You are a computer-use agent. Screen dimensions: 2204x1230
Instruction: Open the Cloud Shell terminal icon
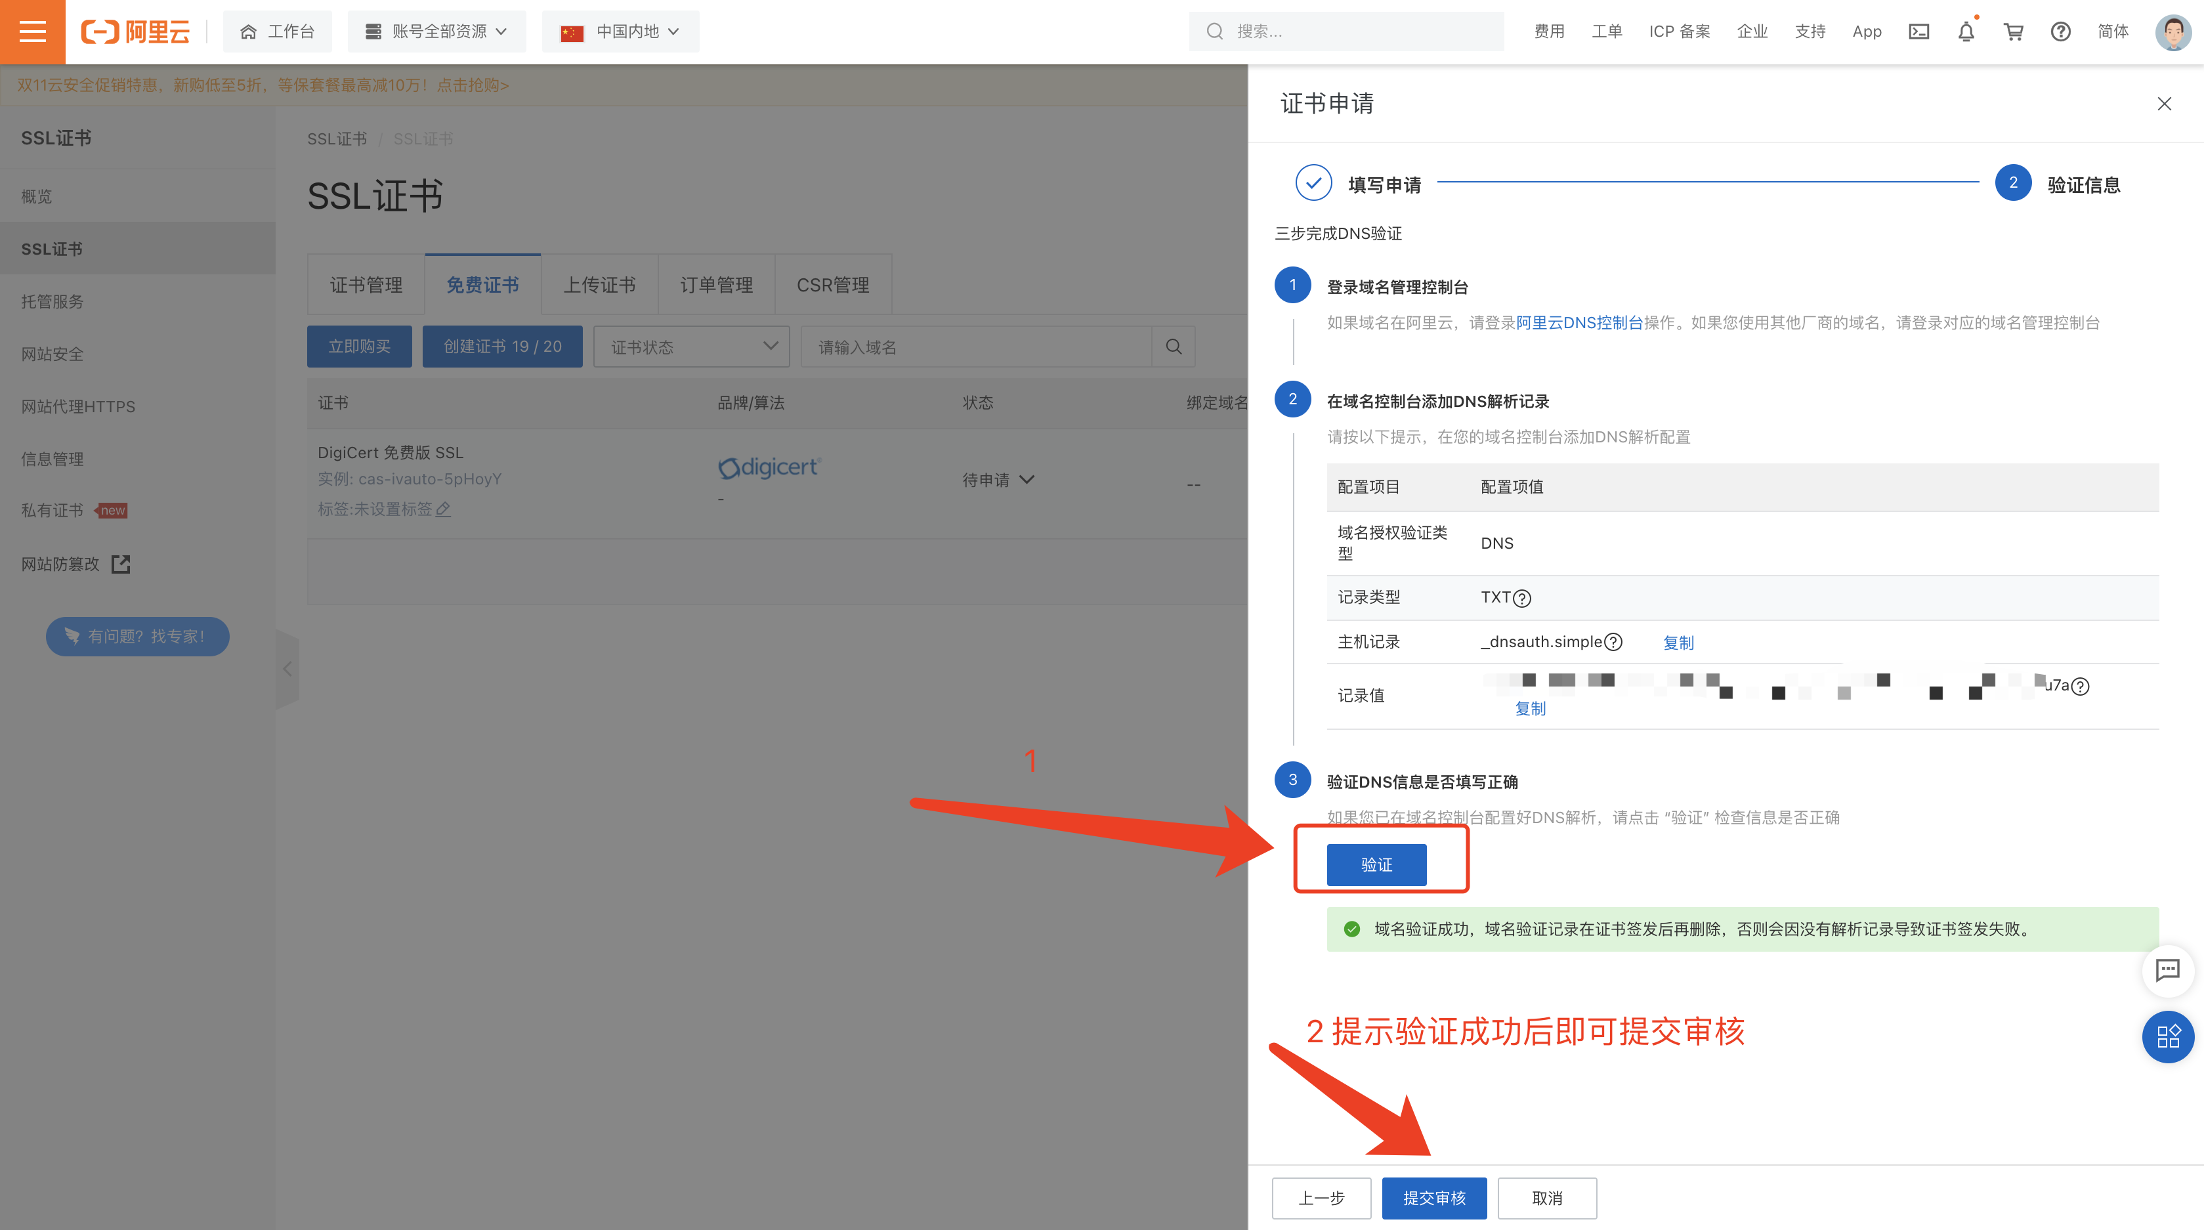(1919, 32)
